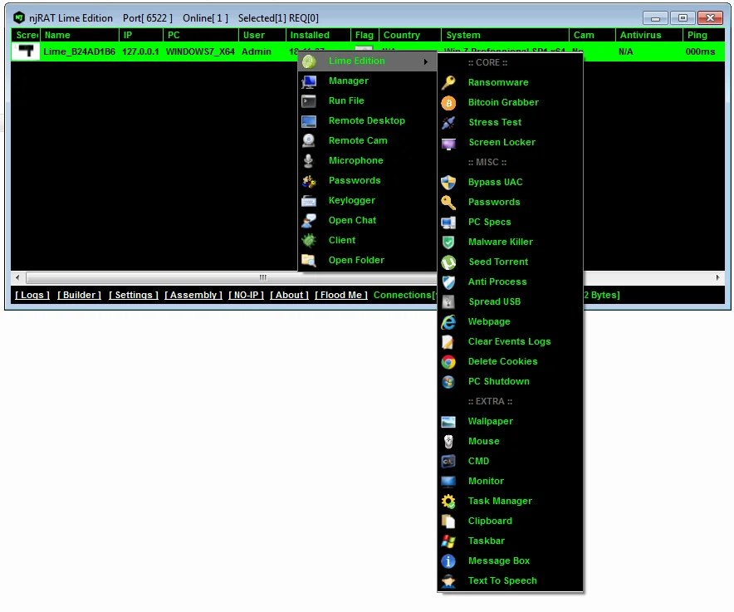Open Screen Locker via its icon
734x612 pixels.
(448, 142)
